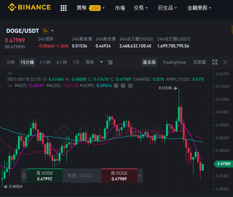Open MA indicator settings icon
The image size is (233, 197).
tap(123, 86)
